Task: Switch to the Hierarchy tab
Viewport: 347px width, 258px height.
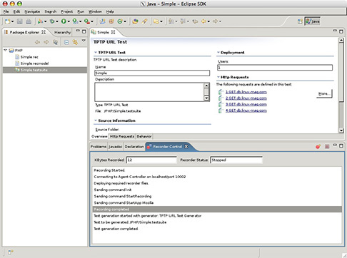Action: coord(62,32)
